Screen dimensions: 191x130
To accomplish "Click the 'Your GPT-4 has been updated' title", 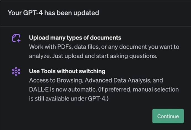I will tap(53, 13).
